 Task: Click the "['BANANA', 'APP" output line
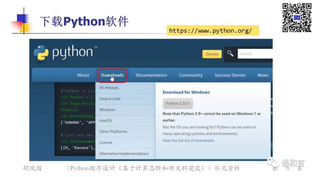(78, 123)
